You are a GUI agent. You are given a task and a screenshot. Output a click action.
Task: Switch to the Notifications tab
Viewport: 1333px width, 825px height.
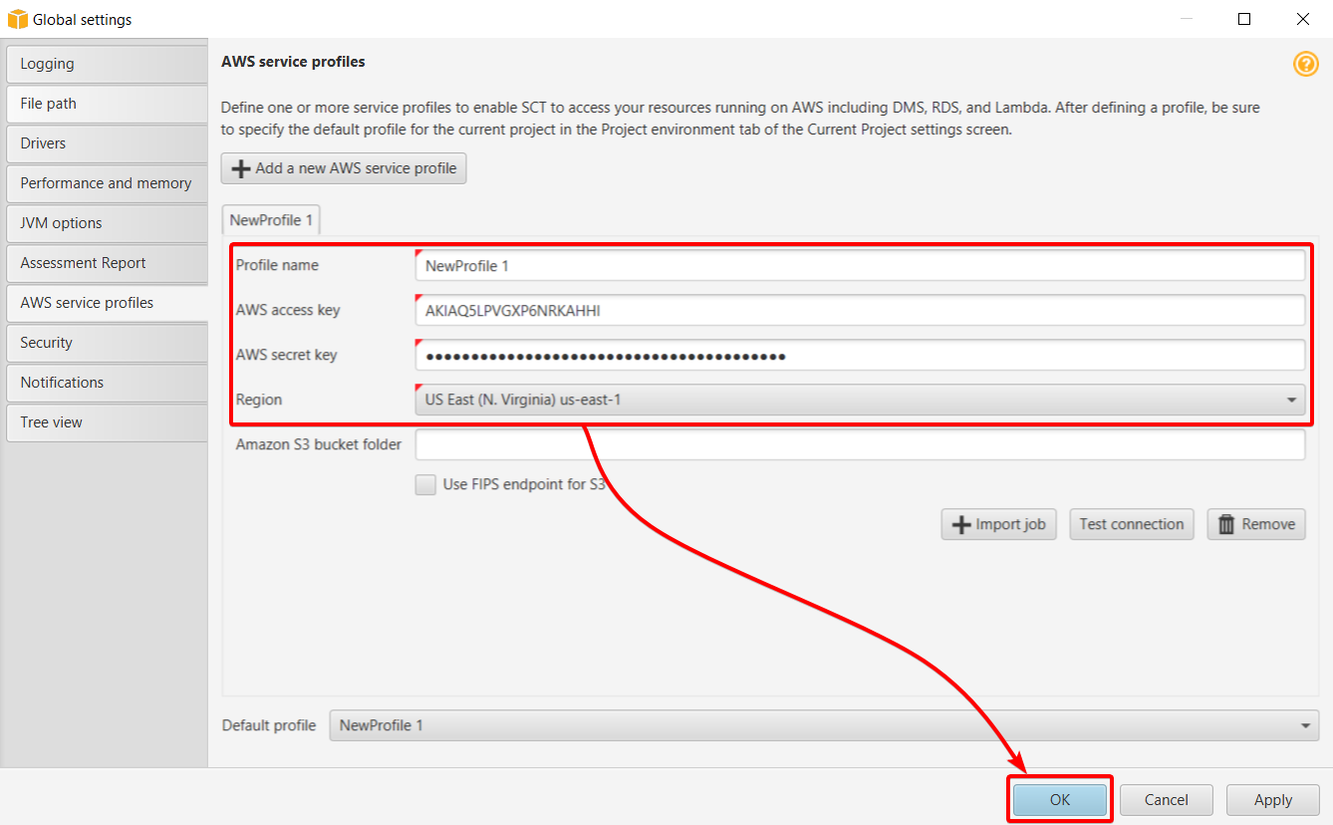pyautogui.click(x=105, y=383)
